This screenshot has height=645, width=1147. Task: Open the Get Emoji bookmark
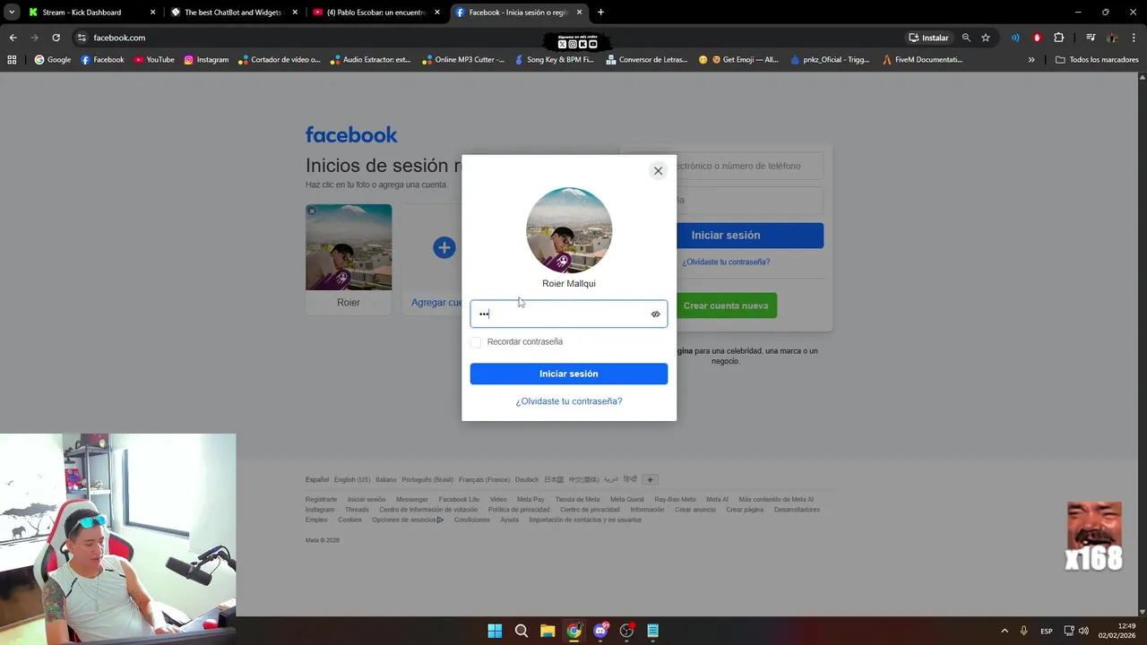[739, 60]
